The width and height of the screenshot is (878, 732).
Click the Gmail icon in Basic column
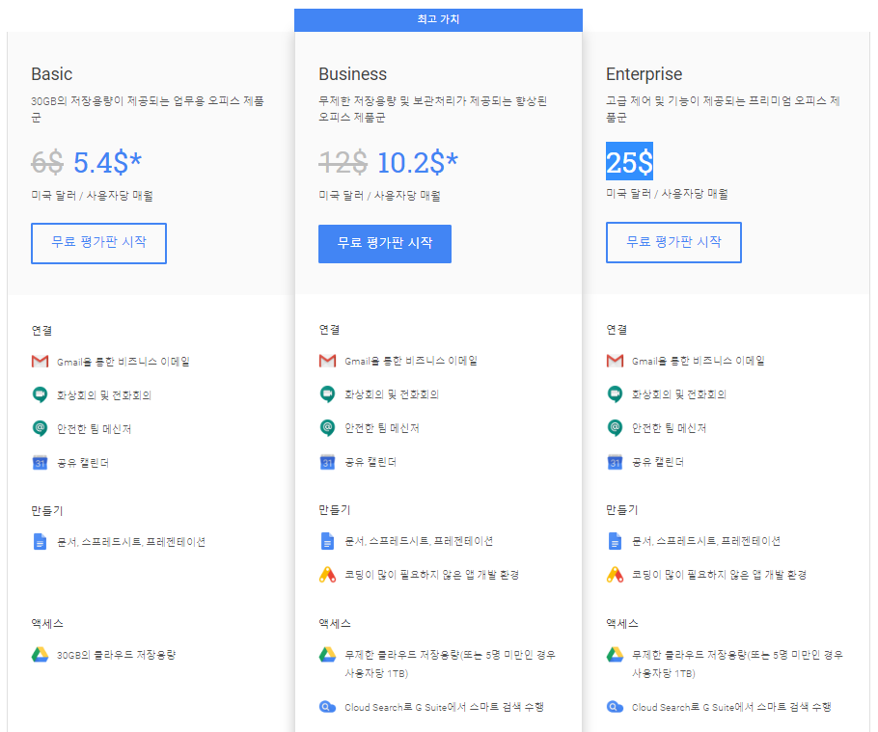tap(40, 362)
